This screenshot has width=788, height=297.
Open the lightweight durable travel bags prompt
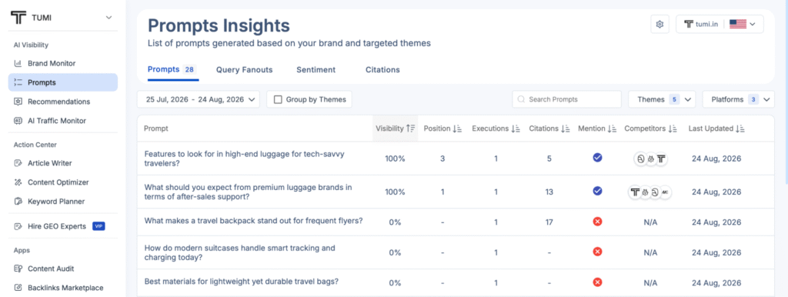point(241,282)
